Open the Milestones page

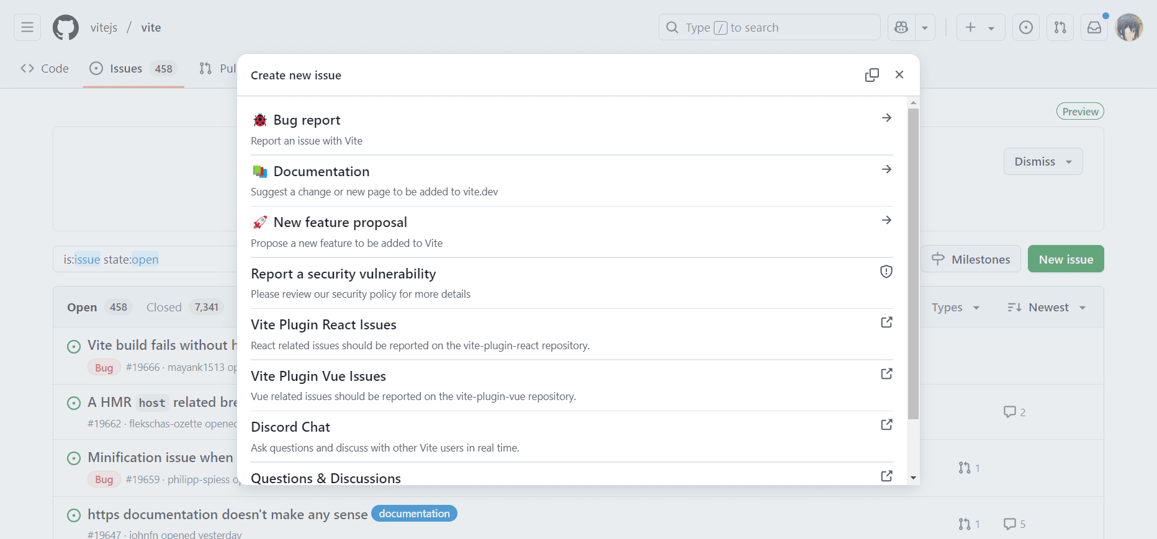[x=971, y=259]
